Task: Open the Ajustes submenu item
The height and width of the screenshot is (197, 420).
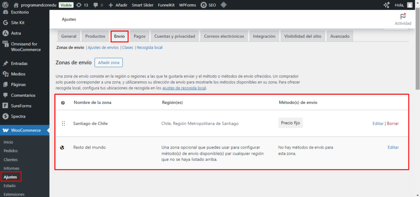Action: tap(10, 177)
